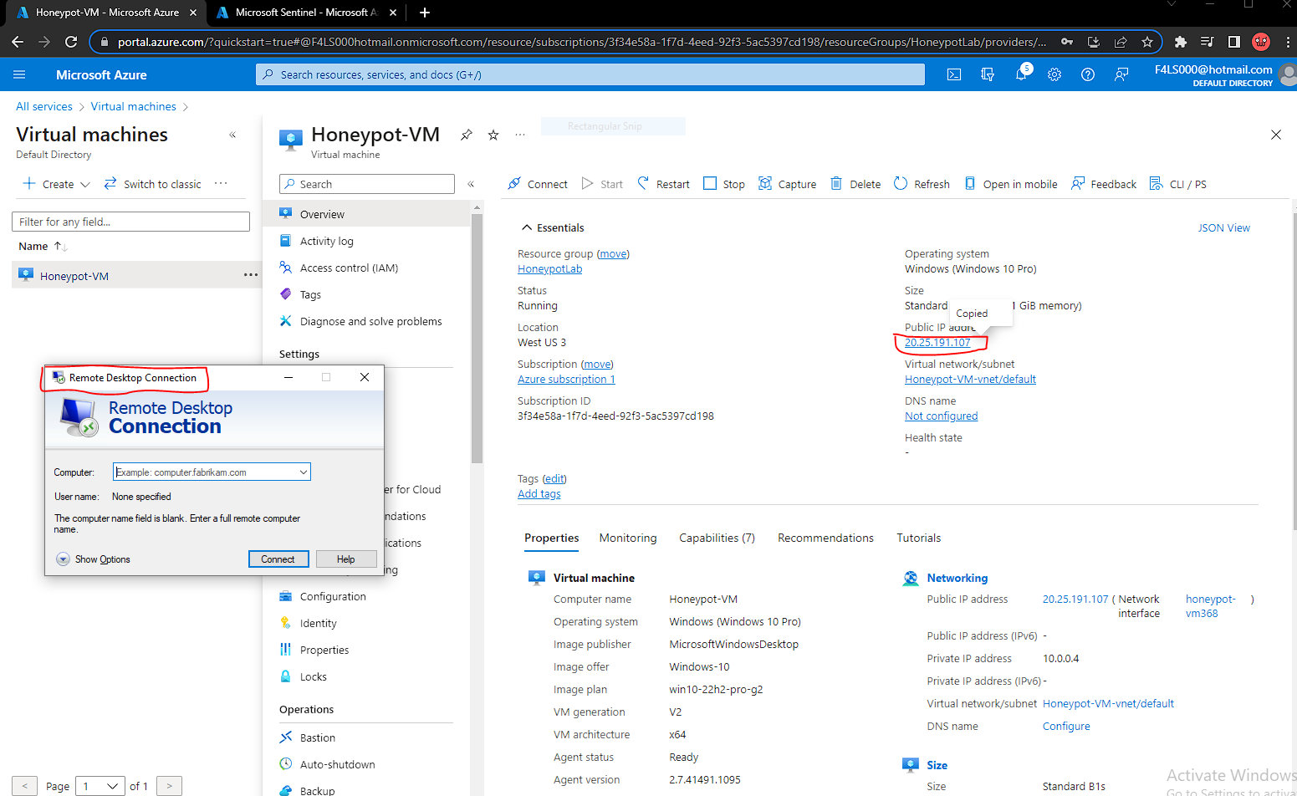The image size is (1297, 796).
Task: Open Cloud Shell from the top bar
Action: [954, 74]
